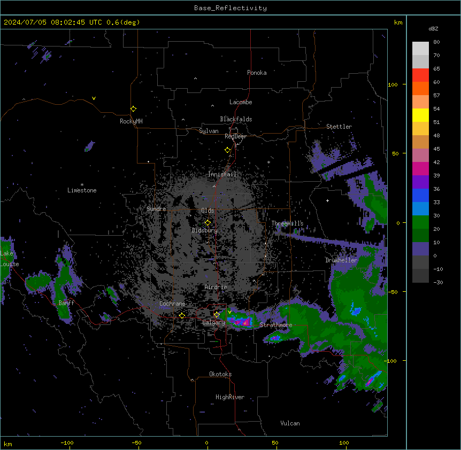Click the yellow V marker northwest of RockyMH
461x450 pixels.
tap(94, 98)
